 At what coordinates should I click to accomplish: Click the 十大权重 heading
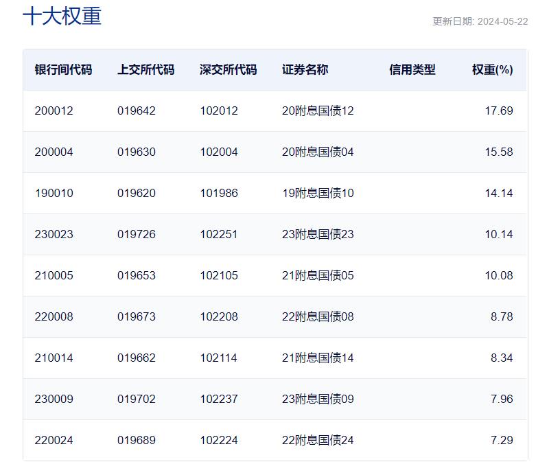tap(62, 16)
